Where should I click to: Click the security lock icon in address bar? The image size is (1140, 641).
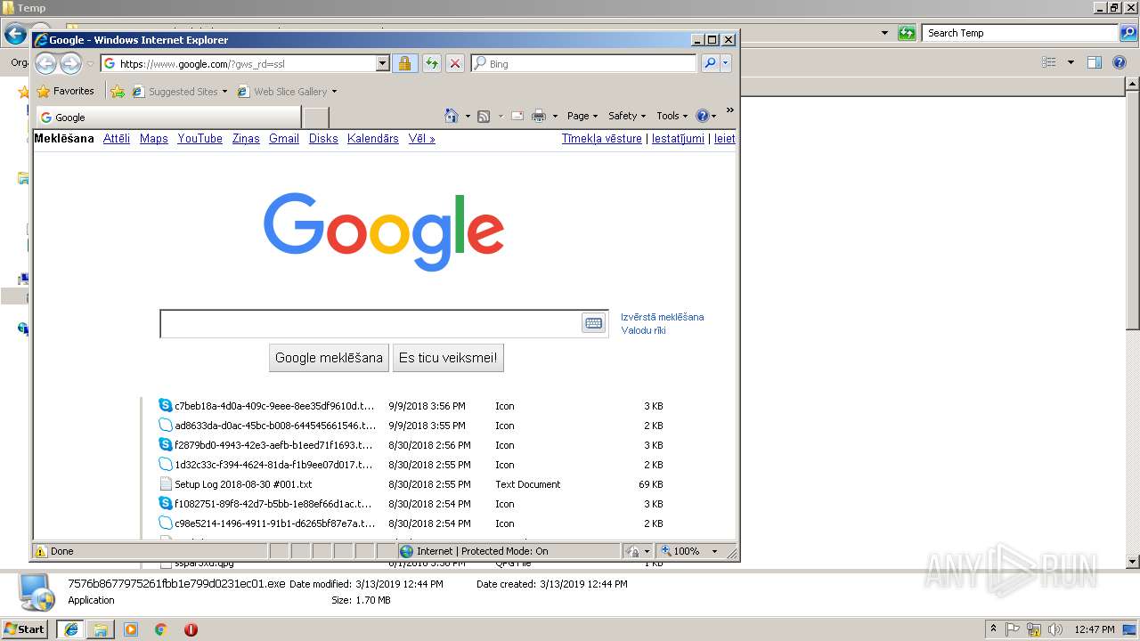click(404, 63)
